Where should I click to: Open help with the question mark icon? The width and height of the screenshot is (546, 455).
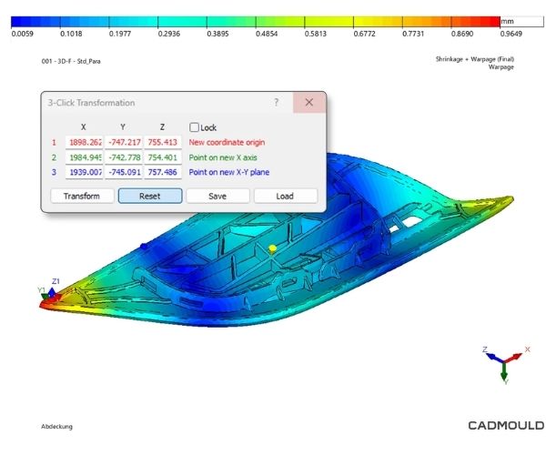[x=277, y=103]
